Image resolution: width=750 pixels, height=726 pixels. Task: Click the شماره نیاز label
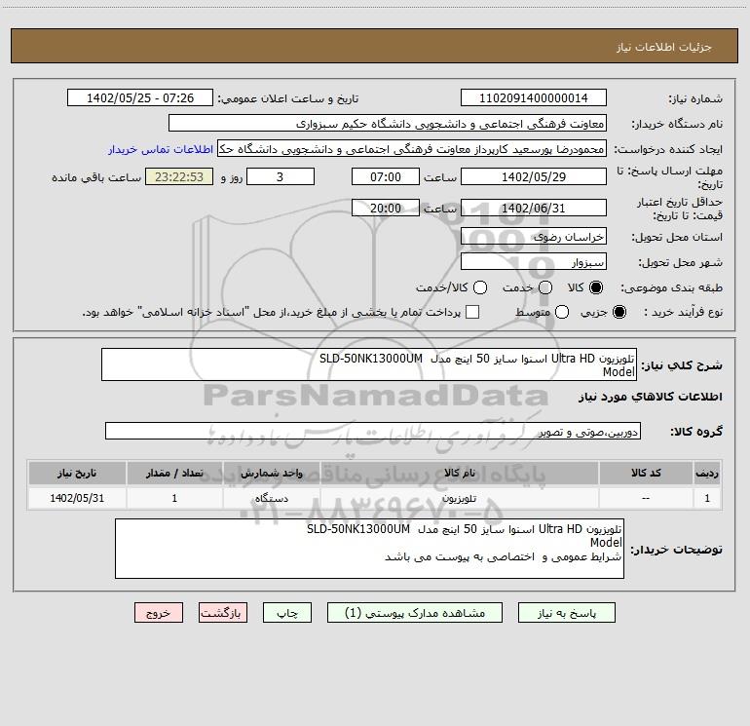[x=695, y=98]
